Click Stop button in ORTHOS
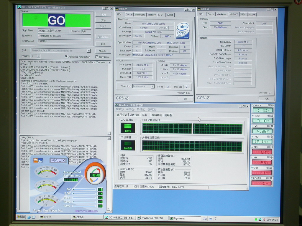302x226 pixels. (x=103, y=20)
